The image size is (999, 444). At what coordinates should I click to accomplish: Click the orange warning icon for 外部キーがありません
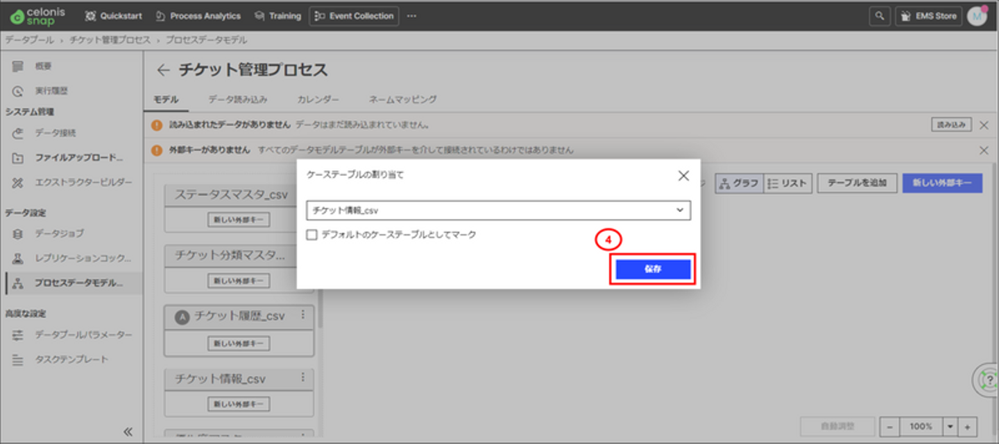[157, 150]
